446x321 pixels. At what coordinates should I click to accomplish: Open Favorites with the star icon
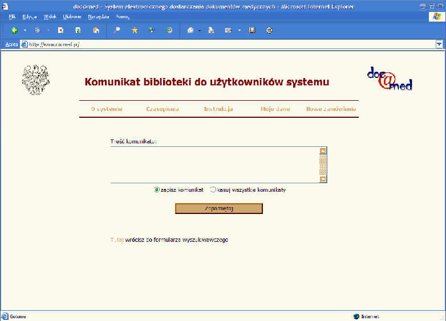(135, 30)
